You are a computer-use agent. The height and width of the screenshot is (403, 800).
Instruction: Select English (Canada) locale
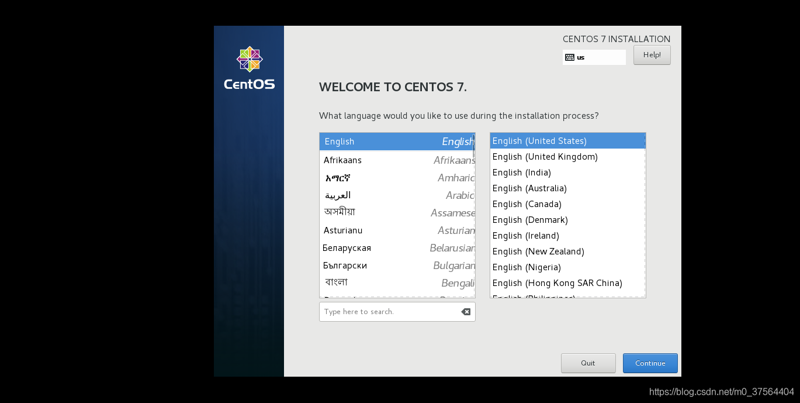567,204
